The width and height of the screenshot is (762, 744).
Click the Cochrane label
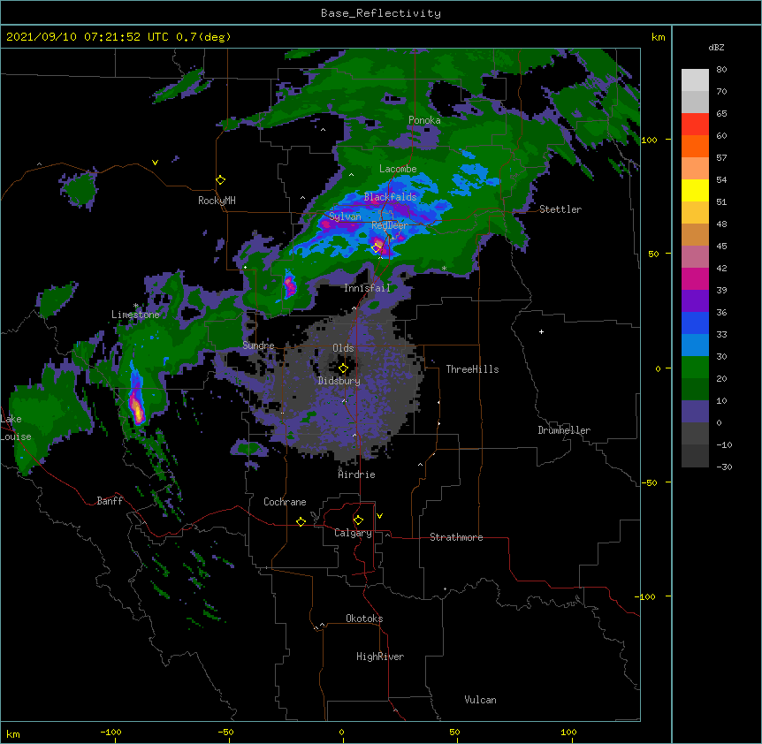point(285,502)
